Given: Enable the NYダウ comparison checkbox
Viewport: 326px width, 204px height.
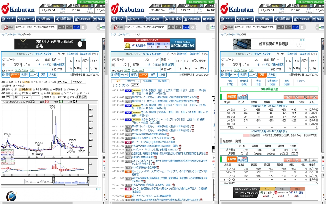Looking at the screenshot, I should coord(69,97).
